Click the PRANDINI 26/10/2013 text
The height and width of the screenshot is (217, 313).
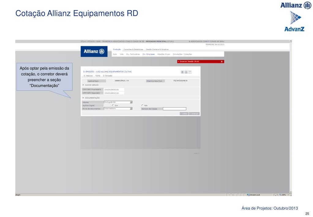[215, 44]
